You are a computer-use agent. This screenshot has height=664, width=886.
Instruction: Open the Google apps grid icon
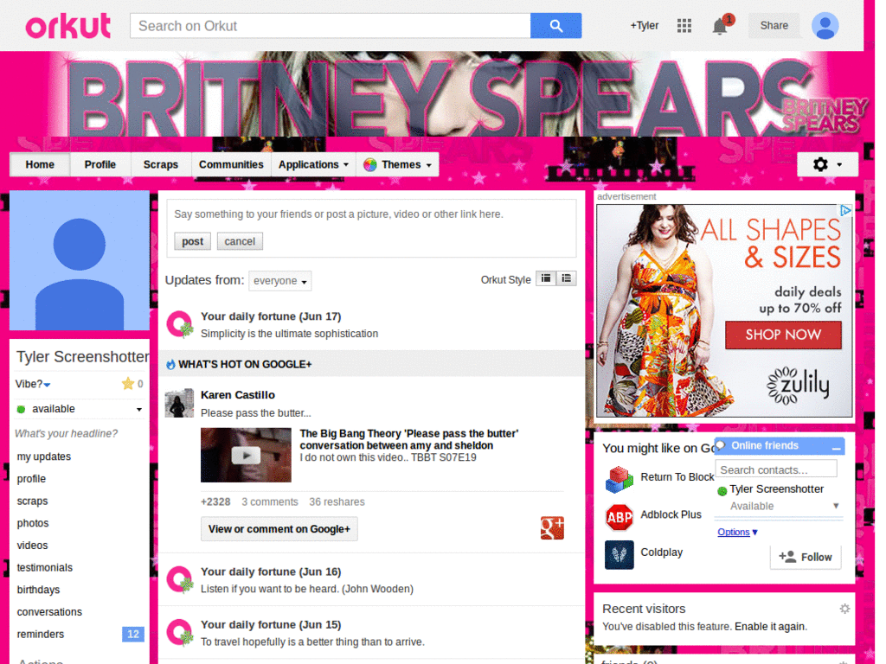(x=684, y=25)
